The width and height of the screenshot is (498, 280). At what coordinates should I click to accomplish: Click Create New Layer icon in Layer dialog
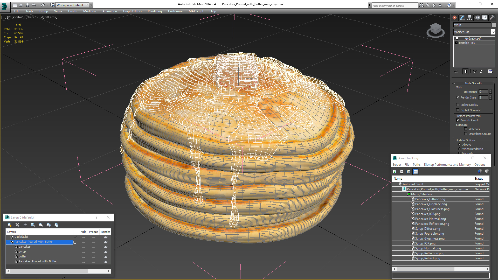[x=9, y=225]
